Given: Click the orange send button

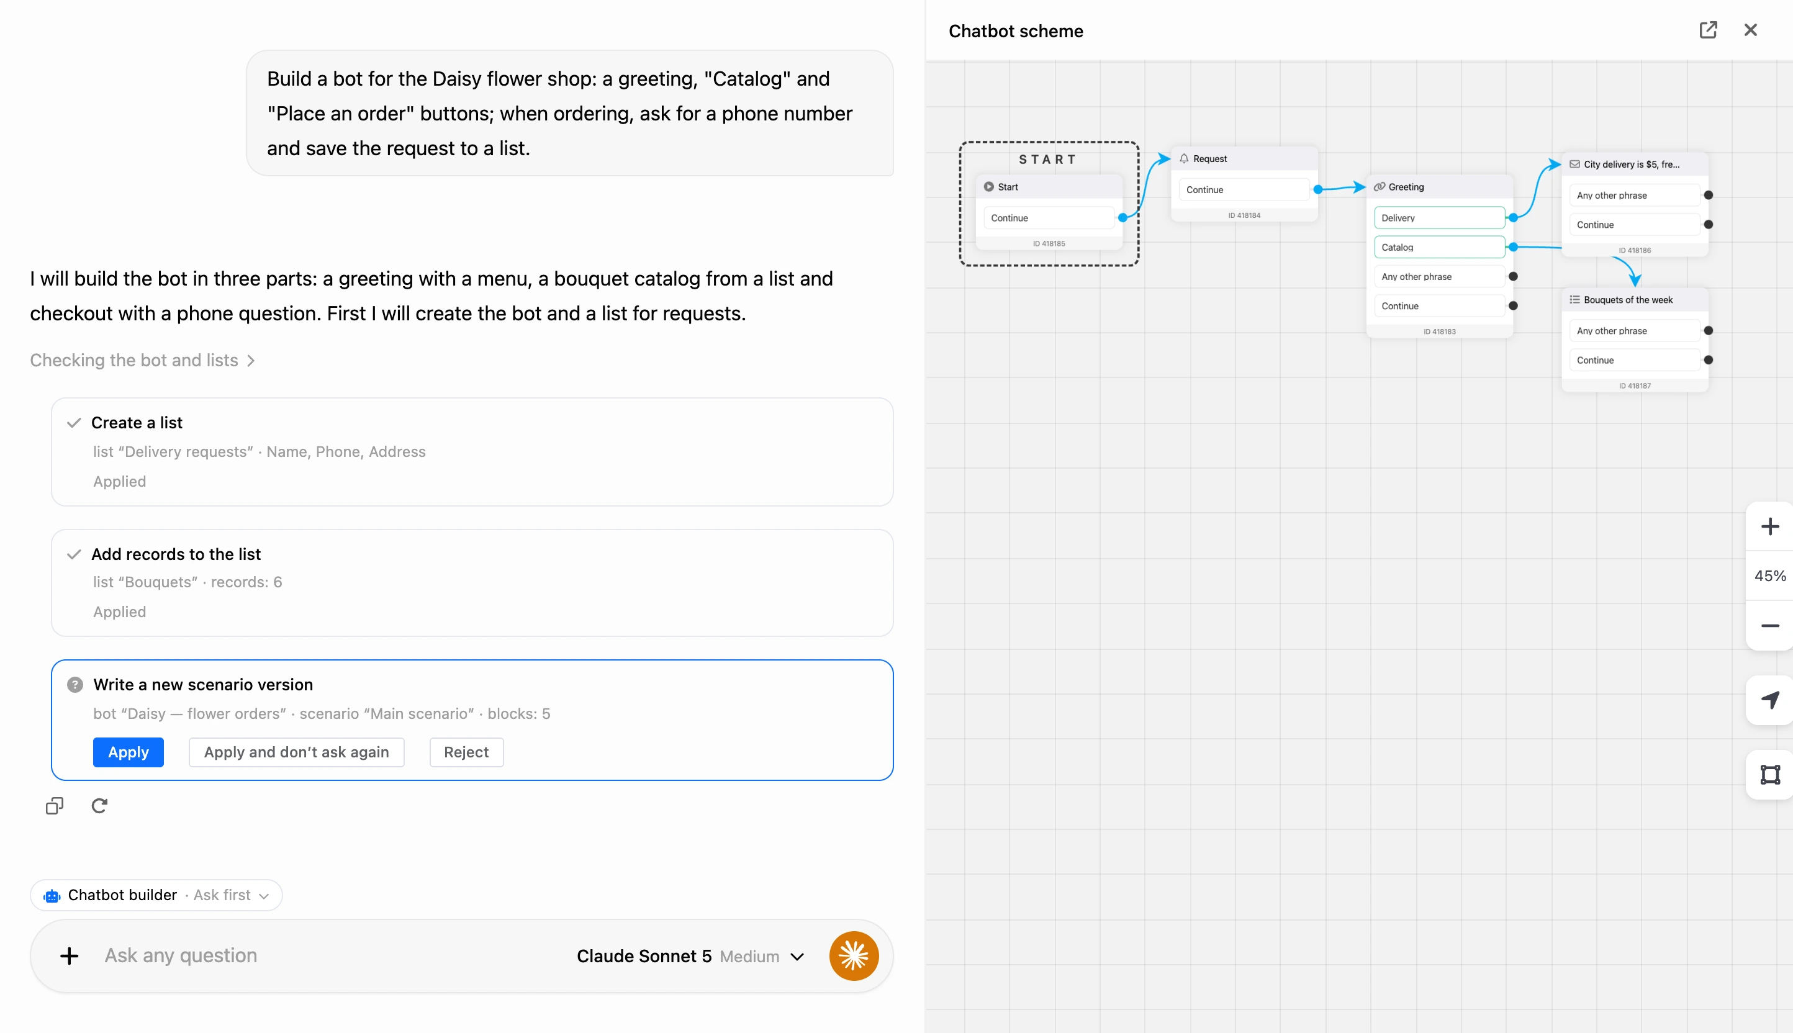Looking at the screenshot, I should pos(854,955).
